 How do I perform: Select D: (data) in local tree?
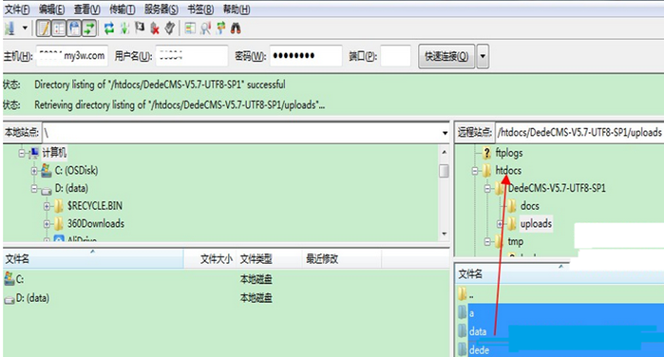71,188
